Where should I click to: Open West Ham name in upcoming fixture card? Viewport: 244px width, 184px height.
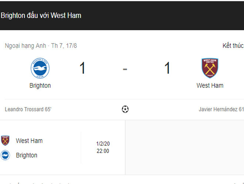[29, 141]
